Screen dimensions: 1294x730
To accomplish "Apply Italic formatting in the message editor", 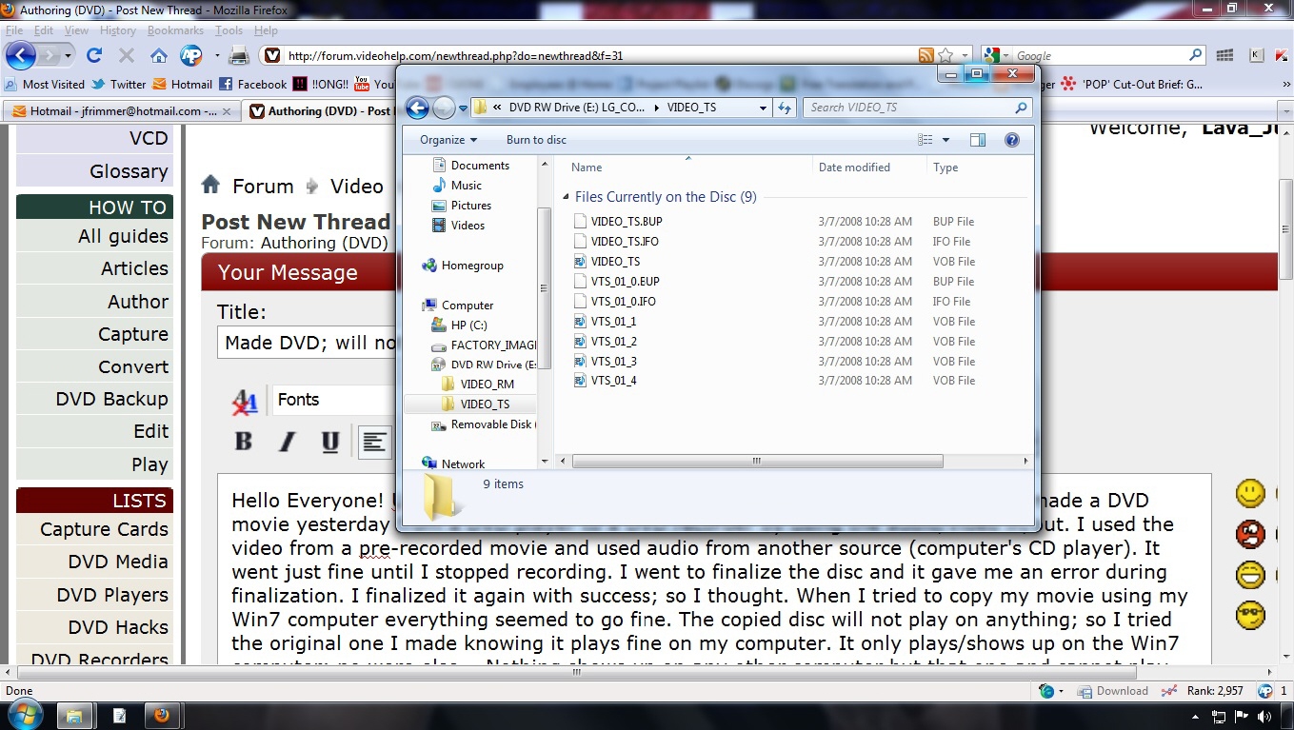I will pos(287,442).
